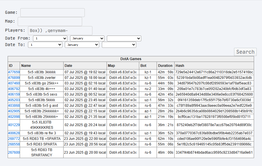Click duration '46m : 00s'
262x166 pixels.
coord(165,153)
